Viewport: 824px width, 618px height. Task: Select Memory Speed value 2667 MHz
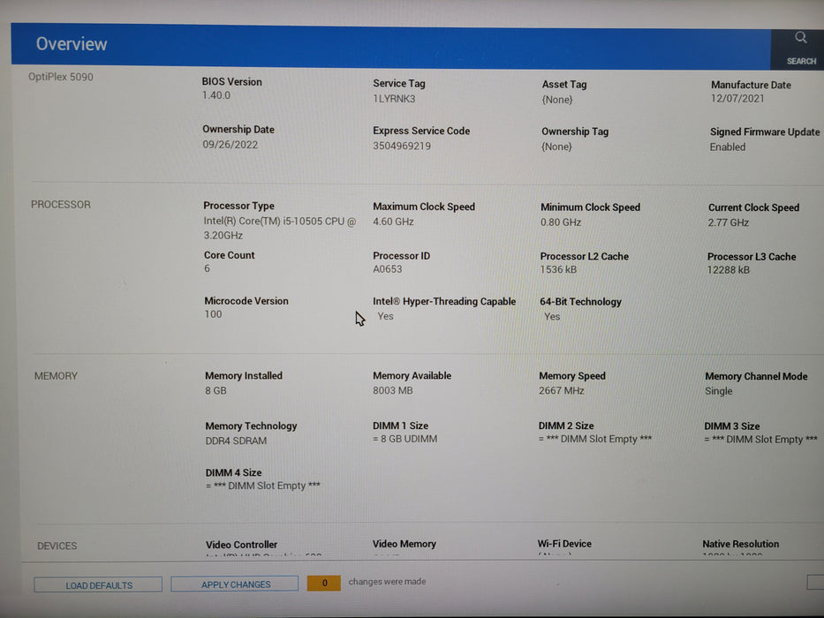[561, 390]
